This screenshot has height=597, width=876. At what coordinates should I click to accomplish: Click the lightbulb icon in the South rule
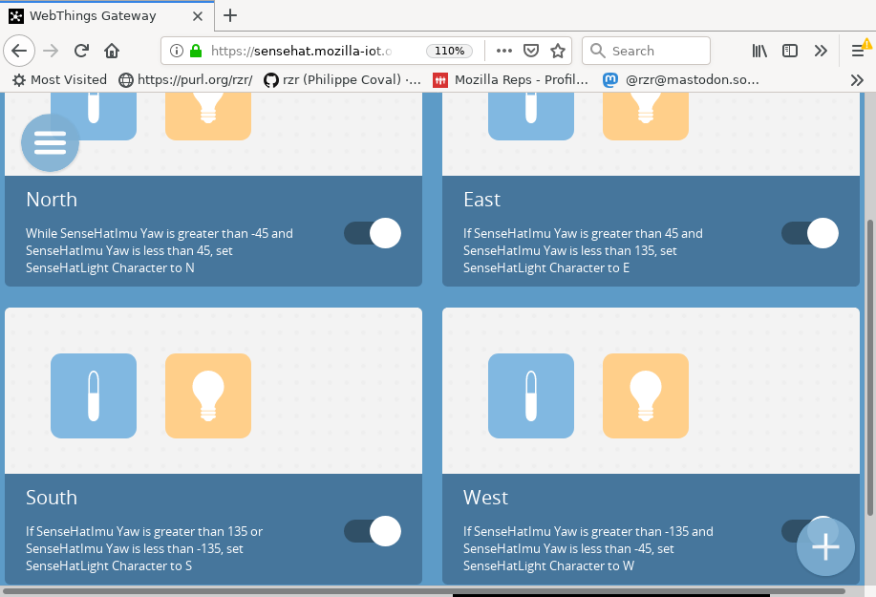[x=207, y=395]
